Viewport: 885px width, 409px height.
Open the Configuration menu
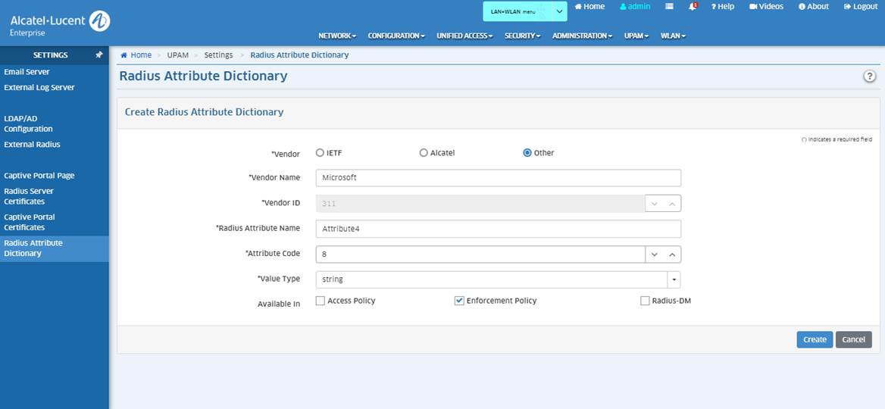tap(396, 36)
